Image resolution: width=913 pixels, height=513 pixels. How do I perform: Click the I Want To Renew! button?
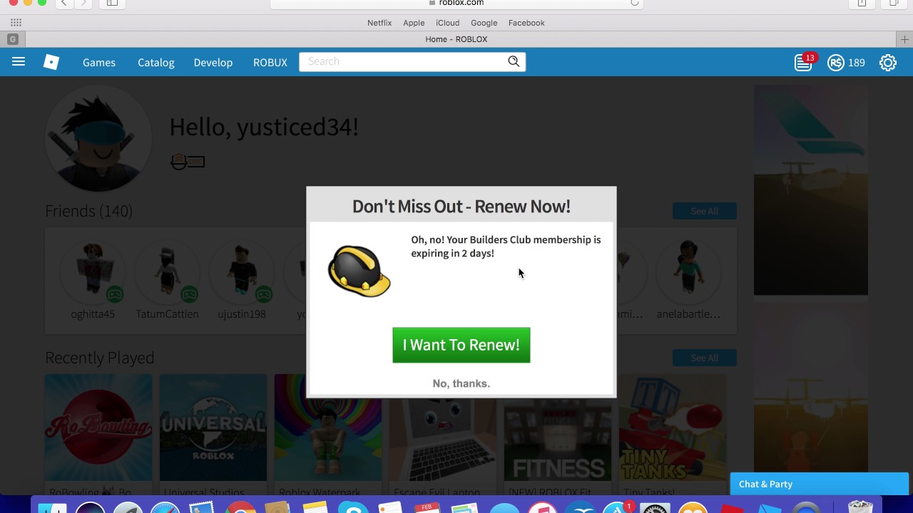click(461, 345)
